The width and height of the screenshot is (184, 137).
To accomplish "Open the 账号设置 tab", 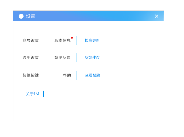I will tap(30, 41).
